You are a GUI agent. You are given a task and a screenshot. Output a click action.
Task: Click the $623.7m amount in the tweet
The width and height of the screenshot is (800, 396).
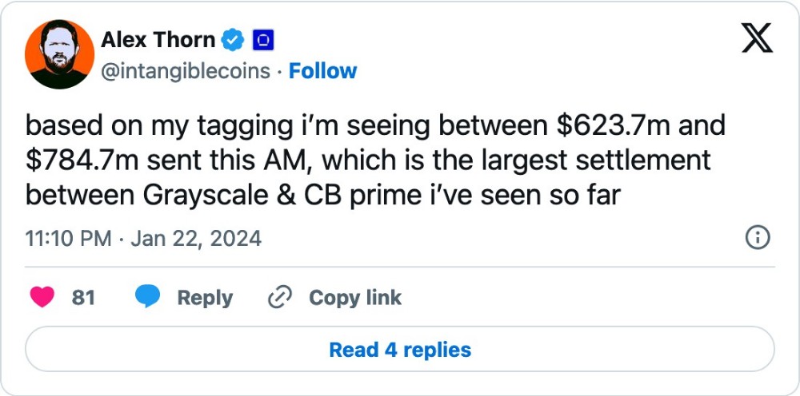pos(601,125)
